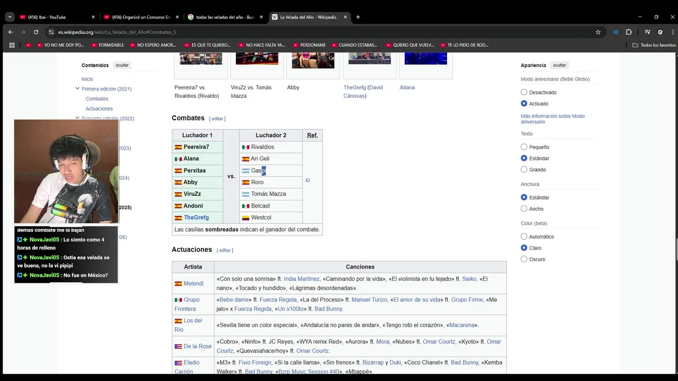Close the Ibai - YouTube tab
Image resolution: width=678 pixels, height=381 pixels.
pos(93,17)
